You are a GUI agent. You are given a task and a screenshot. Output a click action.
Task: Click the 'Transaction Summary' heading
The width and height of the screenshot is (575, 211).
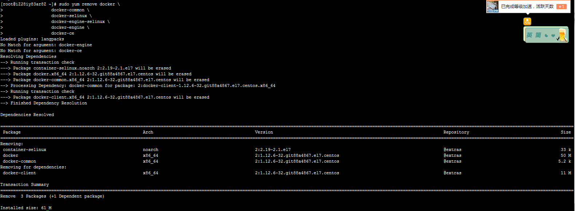tap(24, 184)
